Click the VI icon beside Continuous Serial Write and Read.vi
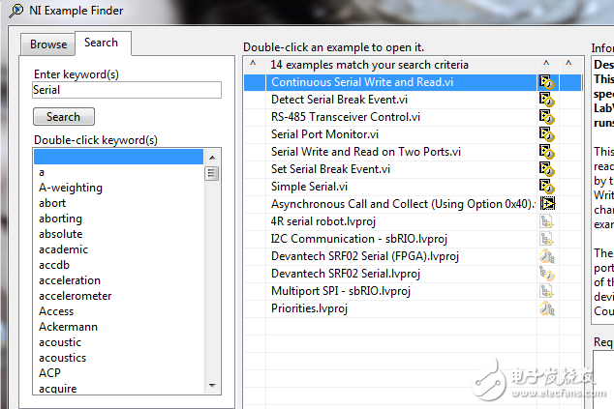The height and width of the screenshot is (409, 614). pos(547,82)
